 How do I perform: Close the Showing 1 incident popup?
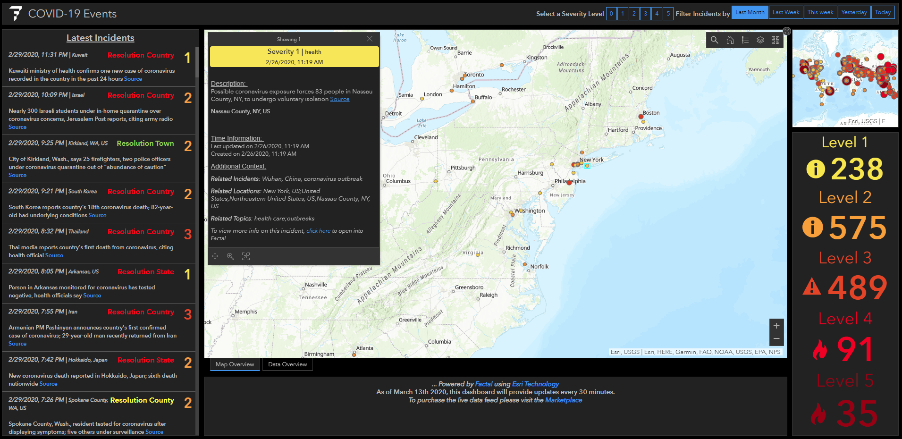(x=370, y=39)
